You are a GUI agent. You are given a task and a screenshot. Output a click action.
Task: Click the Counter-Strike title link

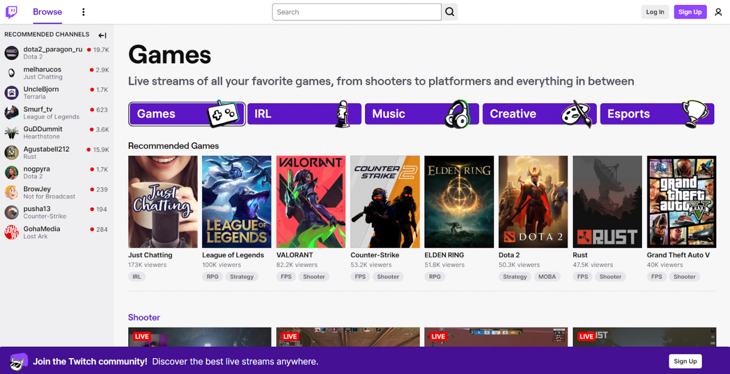click(x=375, y=255)
